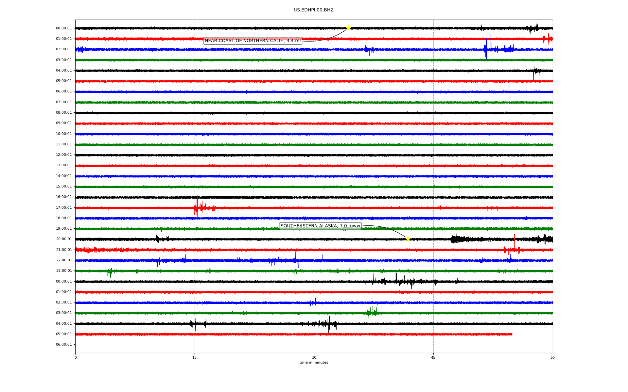
Task: Click the 20:00:01 row time label
Action: [x=64, y=239]
